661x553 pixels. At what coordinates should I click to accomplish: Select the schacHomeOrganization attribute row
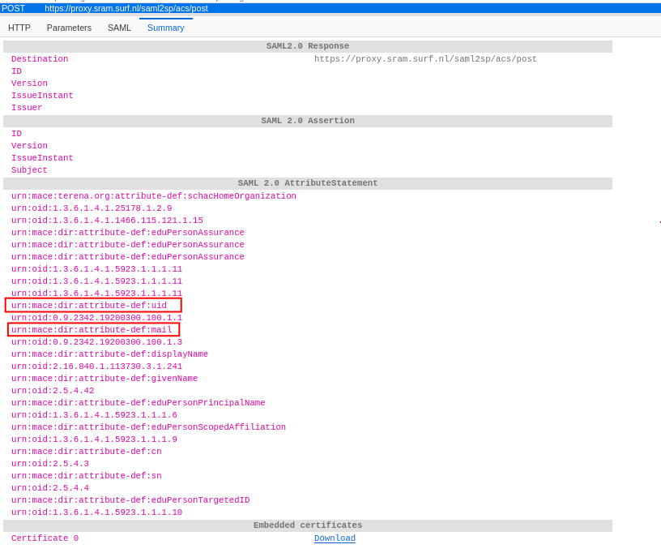tap(154, 196)
